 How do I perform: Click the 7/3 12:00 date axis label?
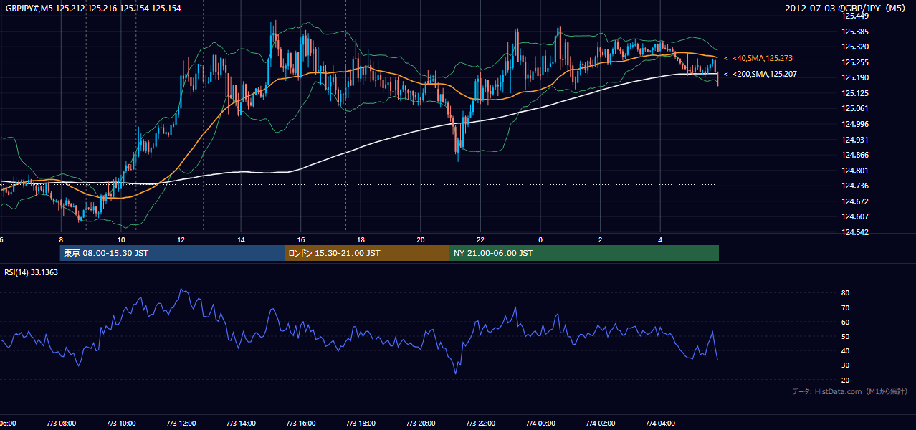(181, 423)
